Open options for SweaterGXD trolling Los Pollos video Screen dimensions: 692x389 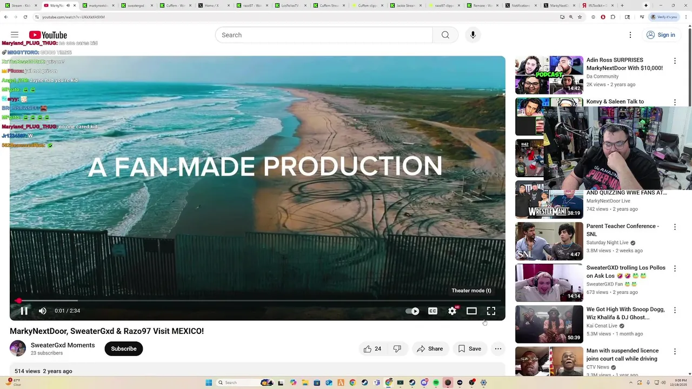coord(675,269)
